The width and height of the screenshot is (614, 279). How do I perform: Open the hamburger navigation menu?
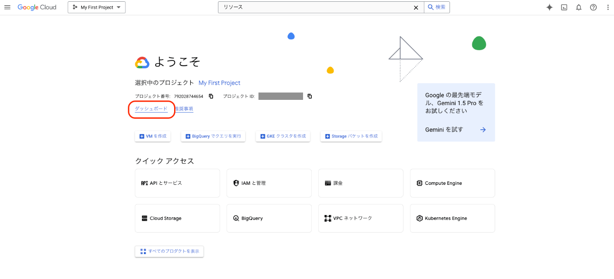[7, 7]
